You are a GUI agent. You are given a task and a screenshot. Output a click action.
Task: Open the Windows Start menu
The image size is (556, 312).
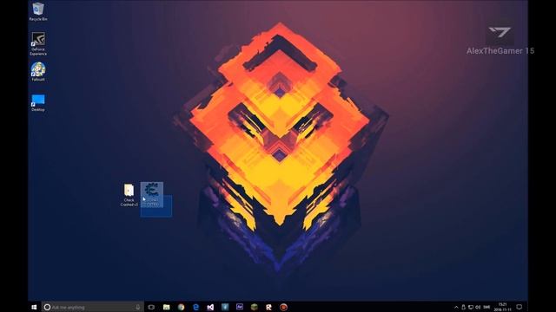(34, 307)
